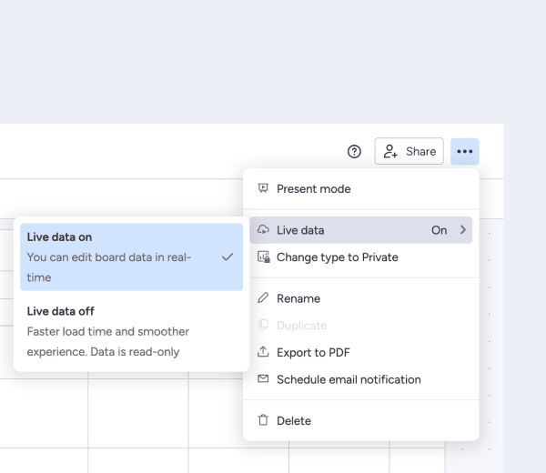Click the export icon beside Export to PDF

pos(263,352)
